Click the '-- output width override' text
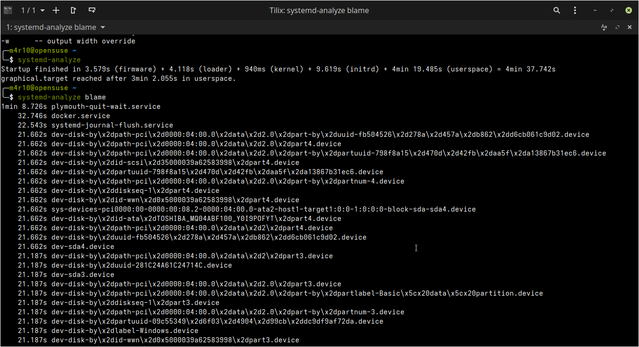639x347 pixels. (85, 41)
